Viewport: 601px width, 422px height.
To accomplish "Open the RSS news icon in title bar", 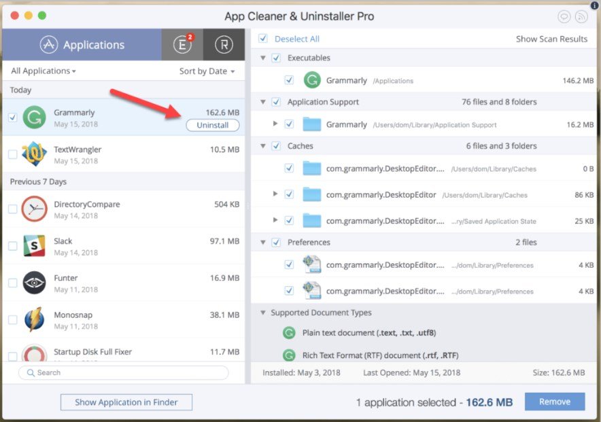I will 581,16.
